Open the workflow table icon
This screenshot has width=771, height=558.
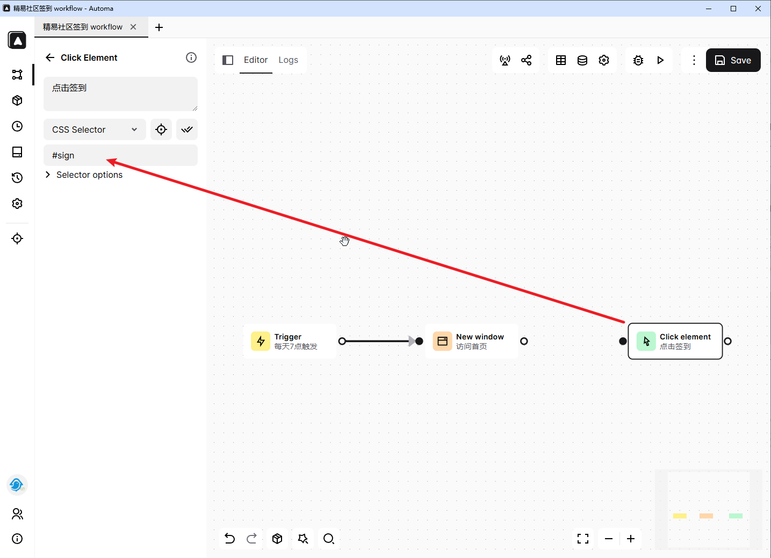(x=561, y=60)
